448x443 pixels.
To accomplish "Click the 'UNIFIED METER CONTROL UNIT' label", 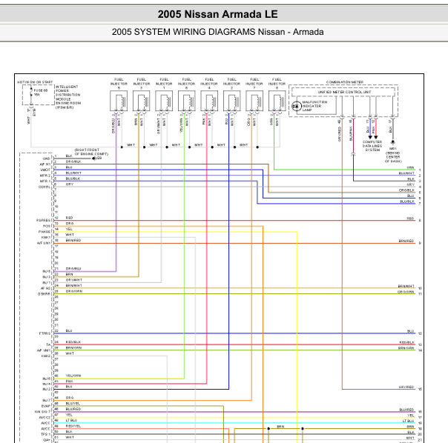I will point(344,92).
